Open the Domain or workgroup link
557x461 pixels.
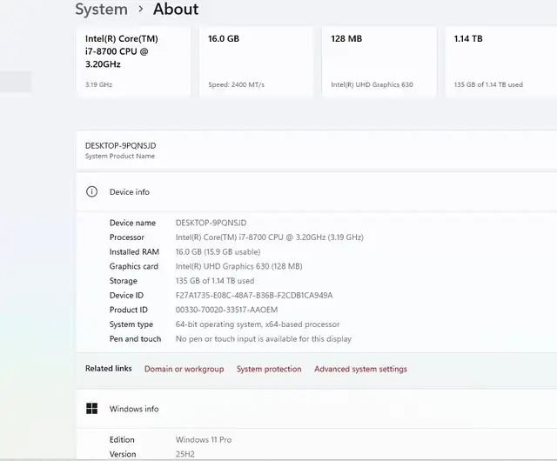pos(184,369)
